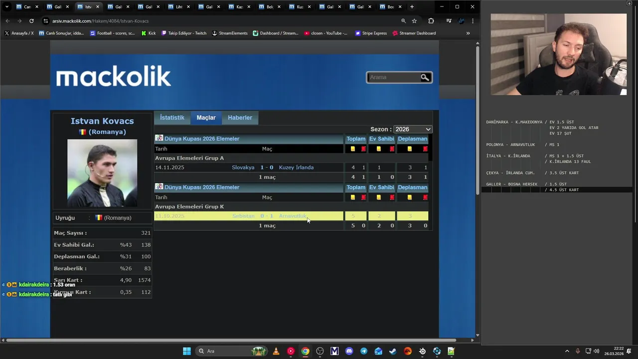
Task: Open OBS Studio from the taskbar
Action: pos(320,351)
